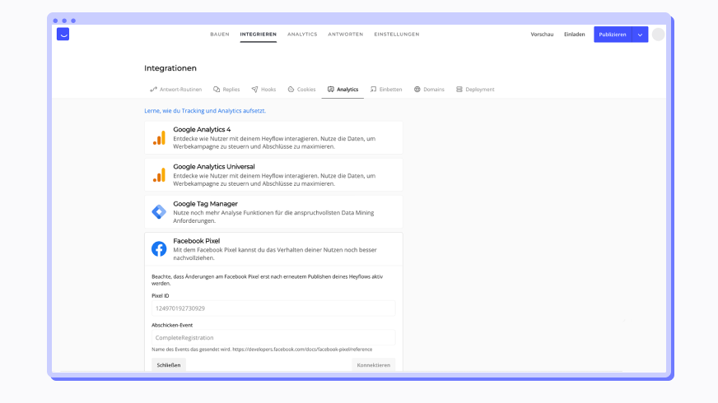Click the Schließen button
Viewport: 718px width, 403px height.
click(x=169, y=365)
